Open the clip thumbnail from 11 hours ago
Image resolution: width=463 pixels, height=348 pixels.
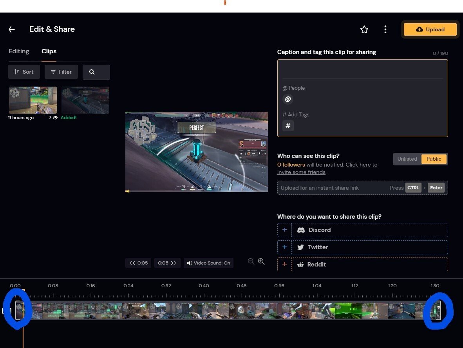click(x=33, y=100)
